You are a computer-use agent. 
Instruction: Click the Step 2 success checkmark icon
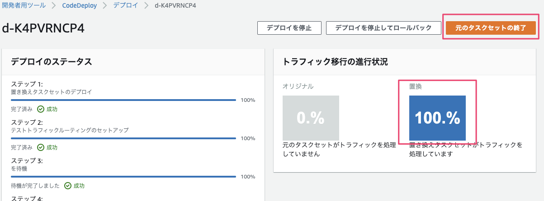click(41, 147)
